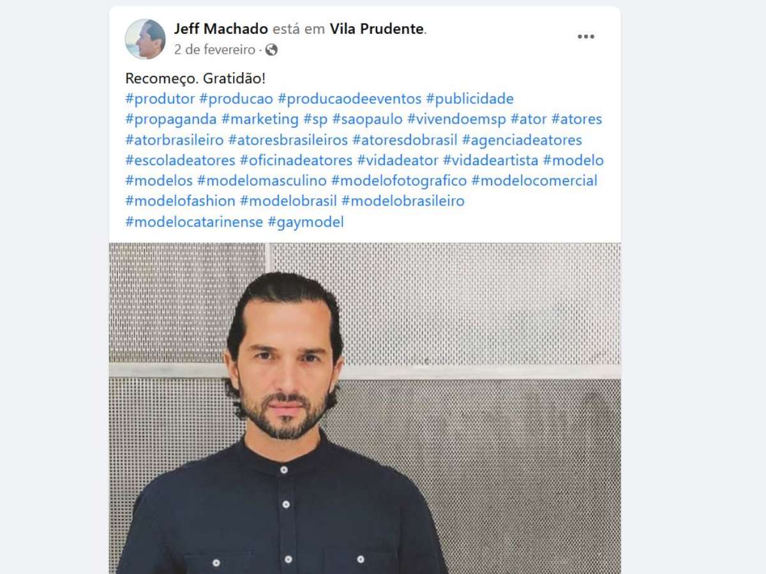Screen dimensions: 766x574
Task: Open the post photo in viewer
Action: click(x=364, y=408)
